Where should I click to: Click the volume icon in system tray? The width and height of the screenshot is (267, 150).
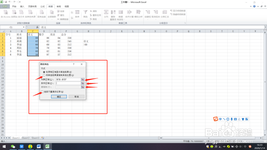click(241, 147)
